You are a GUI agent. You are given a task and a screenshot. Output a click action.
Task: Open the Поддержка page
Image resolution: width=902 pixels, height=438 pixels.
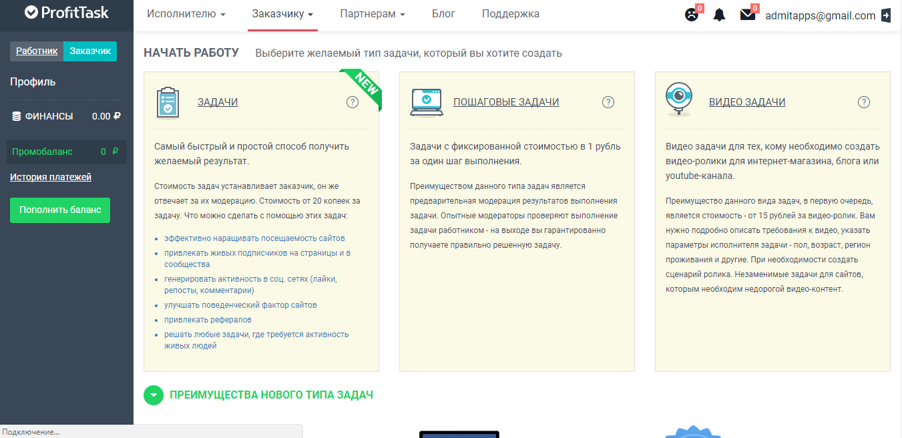click(510, 13)
